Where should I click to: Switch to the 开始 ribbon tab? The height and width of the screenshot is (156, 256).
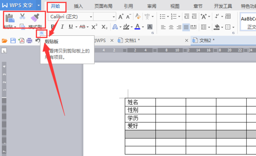coord(55,6)
